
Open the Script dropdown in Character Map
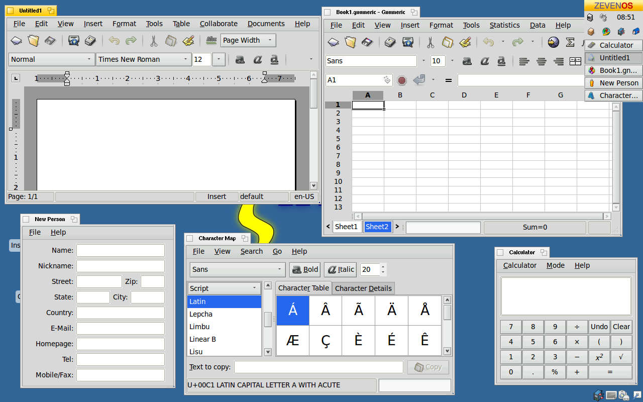224,288
